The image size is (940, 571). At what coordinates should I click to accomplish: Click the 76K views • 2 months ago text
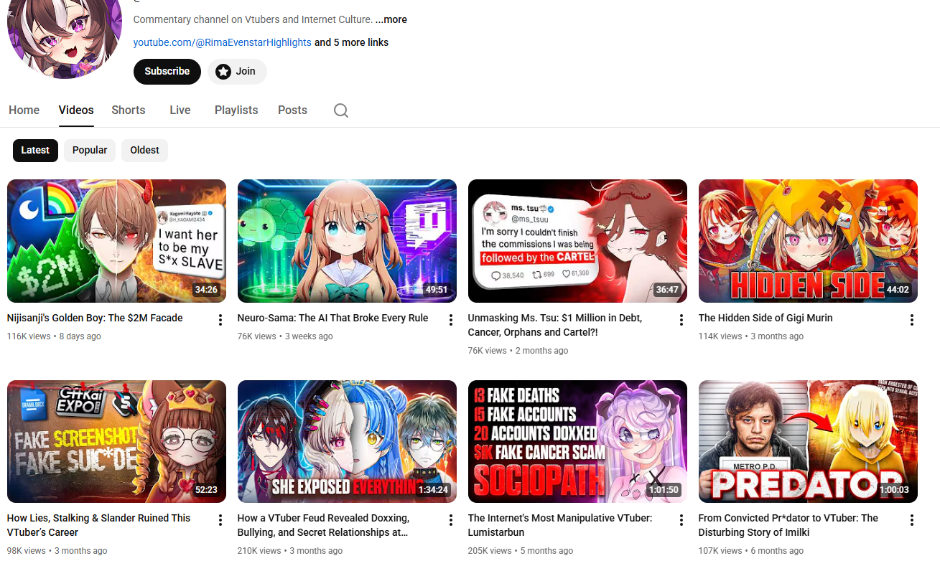coord(518,351)
